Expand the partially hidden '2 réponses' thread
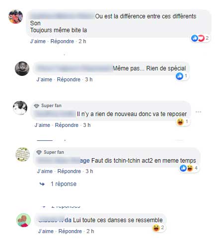220x245 pixels. click(66, 206)
